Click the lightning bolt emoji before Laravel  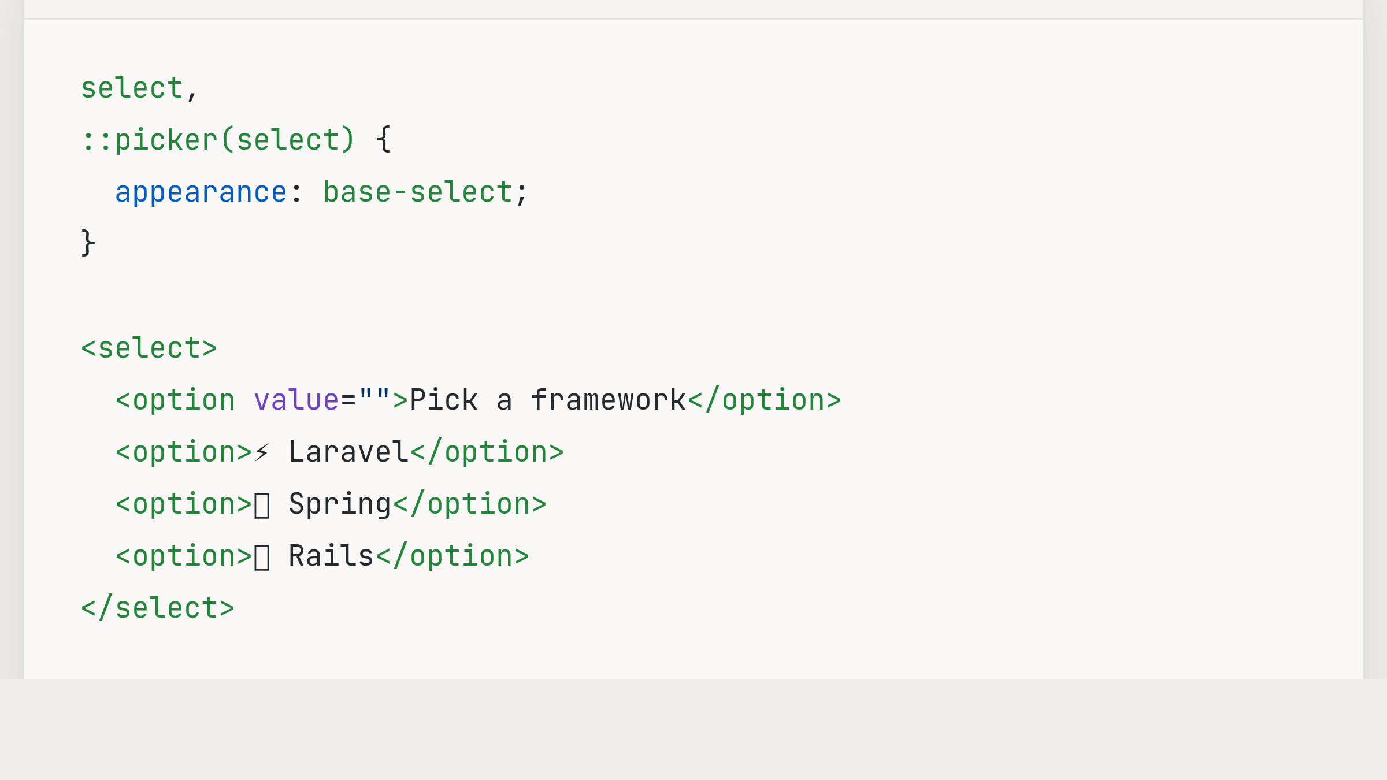(x=262, y=452)
